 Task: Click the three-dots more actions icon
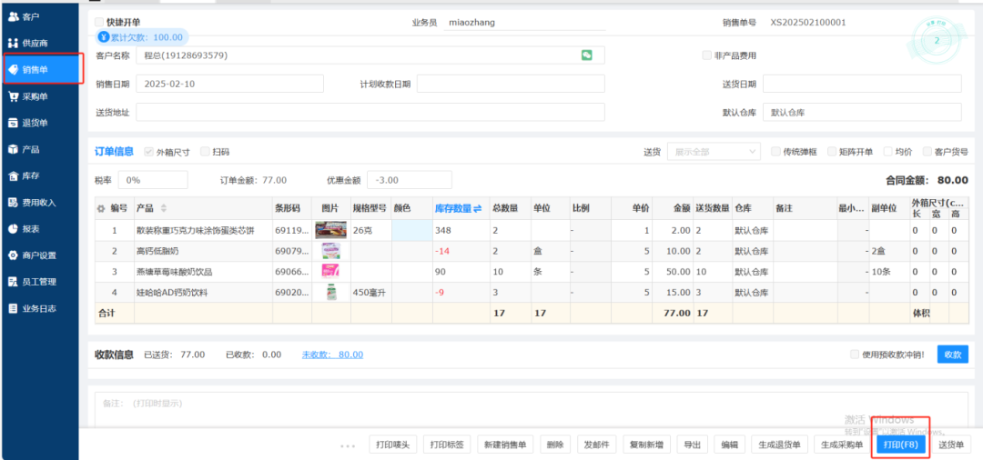point(348,445)
